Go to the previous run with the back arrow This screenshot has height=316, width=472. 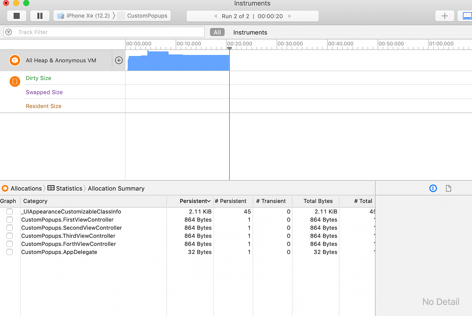click(x=215, y=16)
